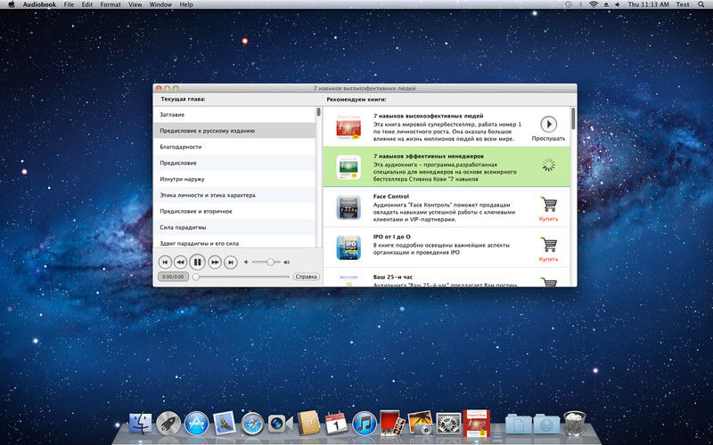Open the Test user menu
This screenshot has height=445, width=713.
683,4
